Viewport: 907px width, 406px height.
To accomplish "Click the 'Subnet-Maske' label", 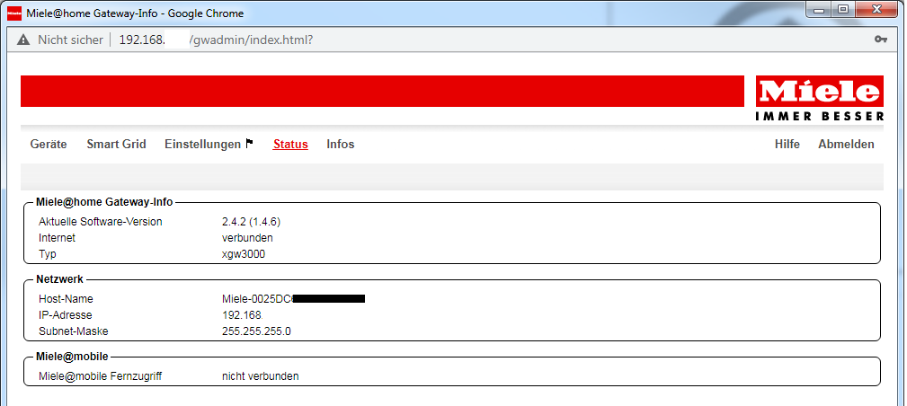I will (74, 331).
